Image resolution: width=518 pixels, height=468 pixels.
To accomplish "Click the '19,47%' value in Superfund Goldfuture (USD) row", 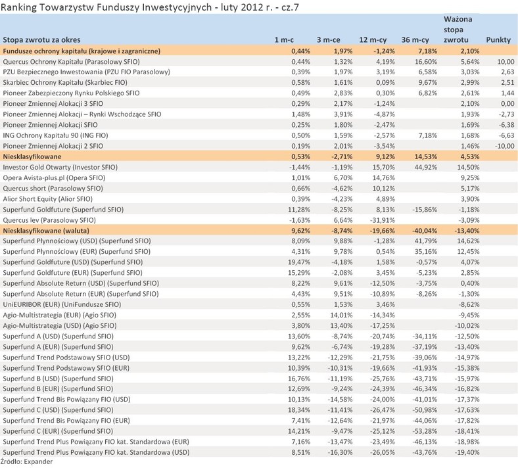I will coord(299,262).
